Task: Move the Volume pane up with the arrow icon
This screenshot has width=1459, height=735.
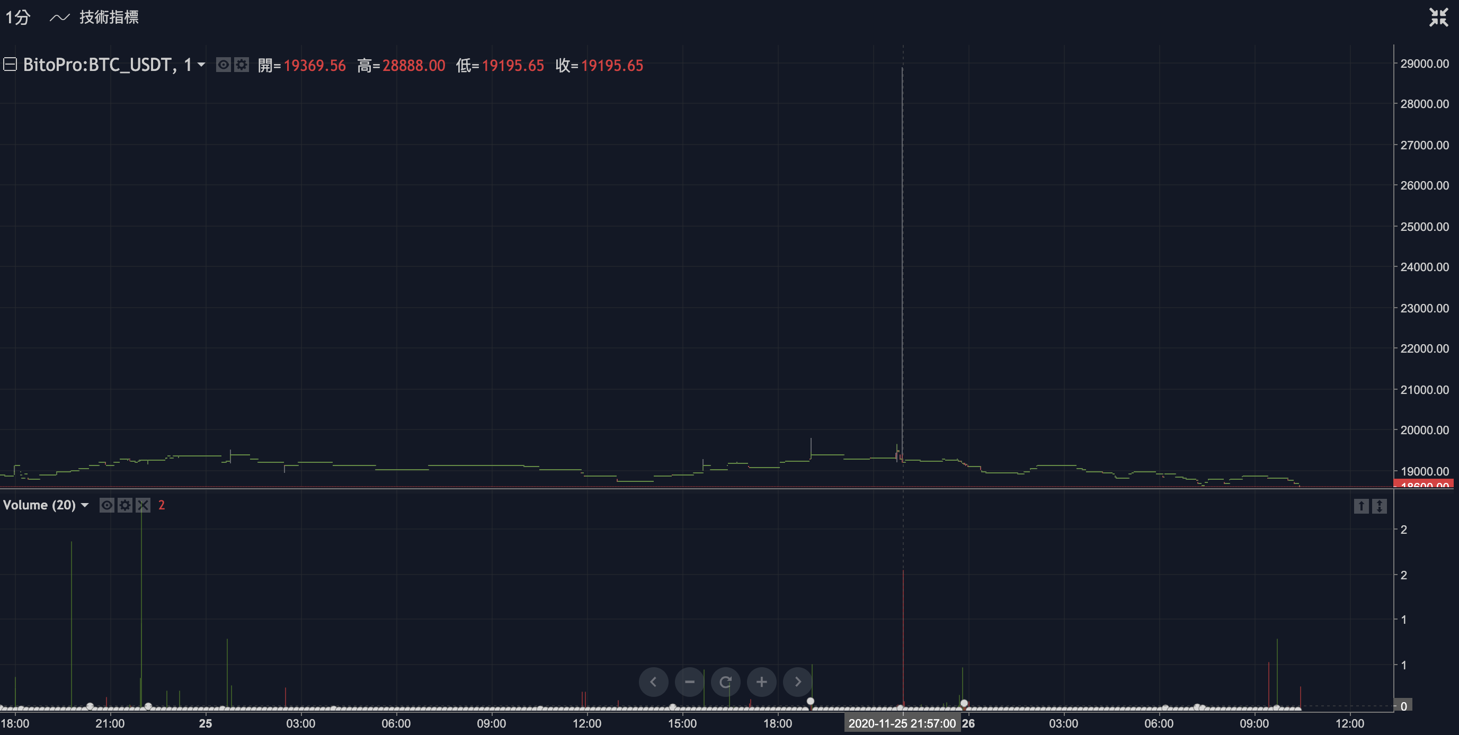Action: point(1360,506)
